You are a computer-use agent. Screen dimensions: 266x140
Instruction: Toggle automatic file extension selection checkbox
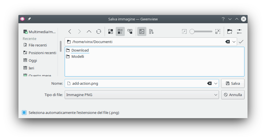[x=24, y=113]
